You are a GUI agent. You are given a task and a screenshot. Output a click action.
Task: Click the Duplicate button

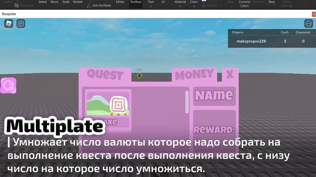click(24, 5)
